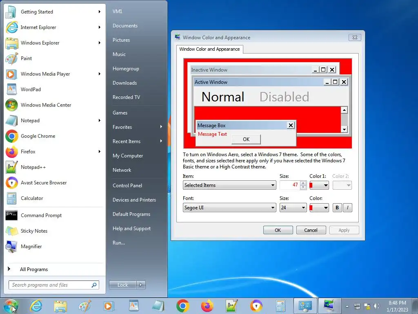Open Devices and Printers
The width and height of the screenshot is (418, 314).
[134, 200]
